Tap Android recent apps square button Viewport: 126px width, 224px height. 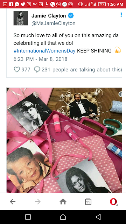pyautogui.click(x=28, y=217)
